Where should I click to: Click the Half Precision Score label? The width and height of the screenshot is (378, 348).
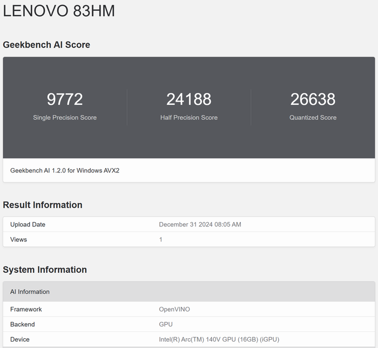pos(189,117)
